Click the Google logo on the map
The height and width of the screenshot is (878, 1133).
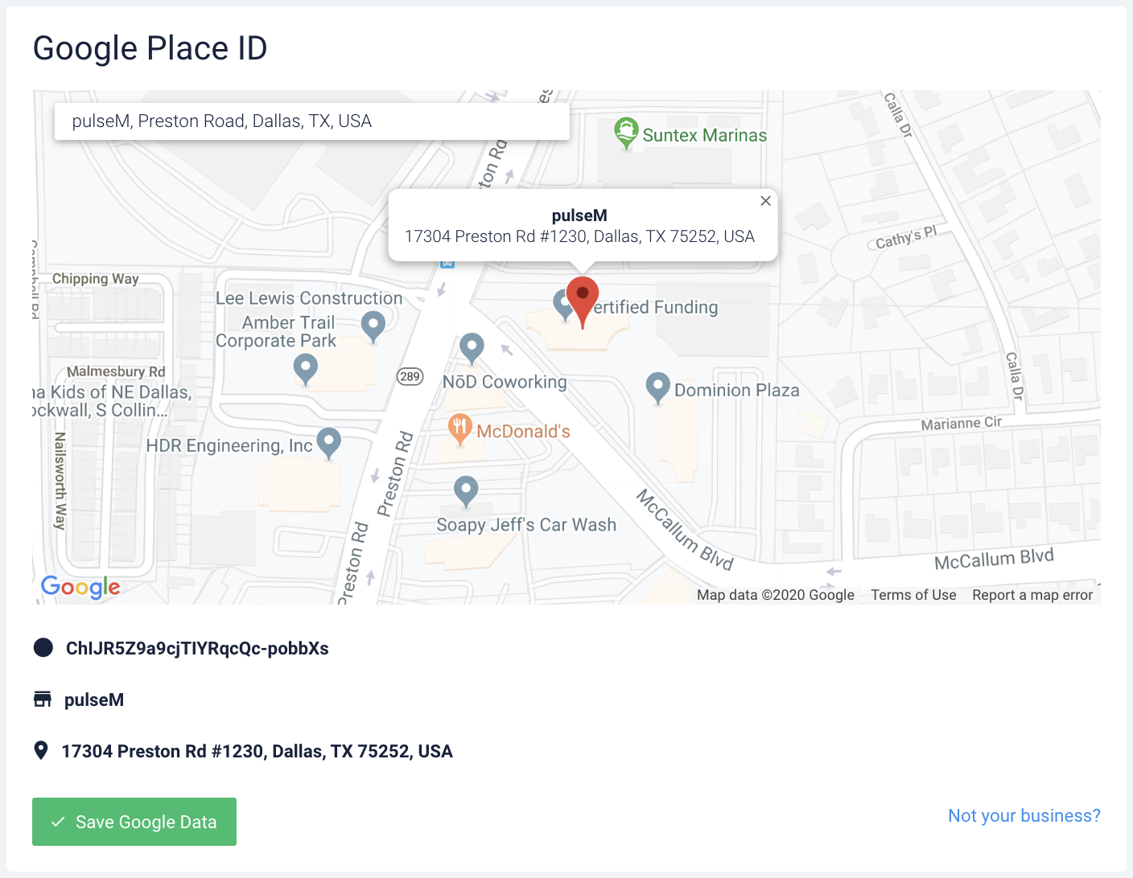(x=80, y=587)
